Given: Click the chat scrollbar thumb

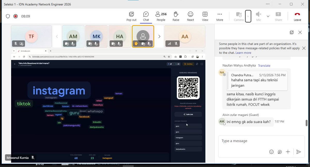Looking at the screenshot, I should [x=307, y=123].
